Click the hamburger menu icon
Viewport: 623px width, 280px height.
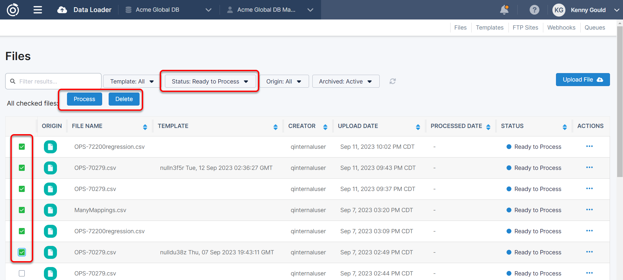click(38, 10)
